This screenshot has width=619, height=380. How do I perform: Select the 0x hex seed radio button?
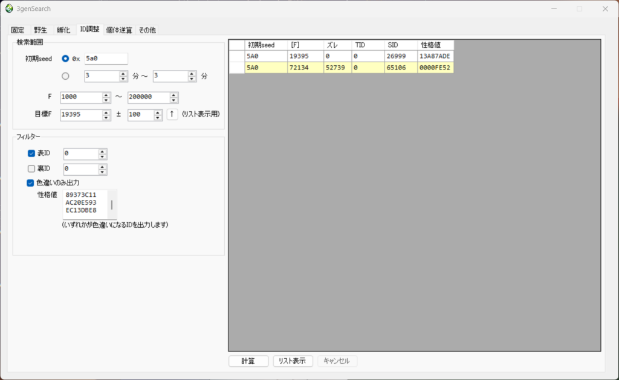click(x=66, y=59)
